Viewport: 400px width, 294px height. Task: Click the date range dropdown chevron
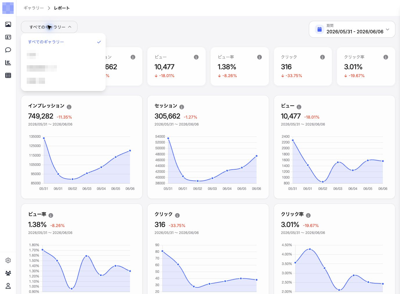pyautogui.click(x=388, y=29)
